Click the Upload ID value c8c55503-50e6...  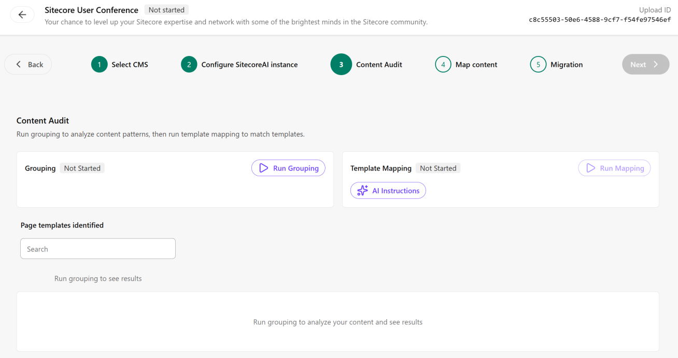[600, 20]
